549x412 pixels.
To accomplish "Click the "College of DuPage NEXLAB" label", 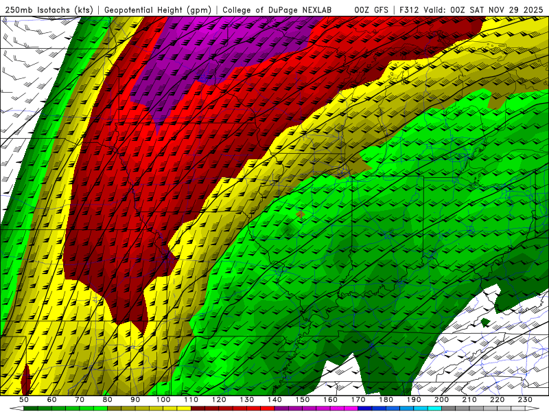I will 277,10.
